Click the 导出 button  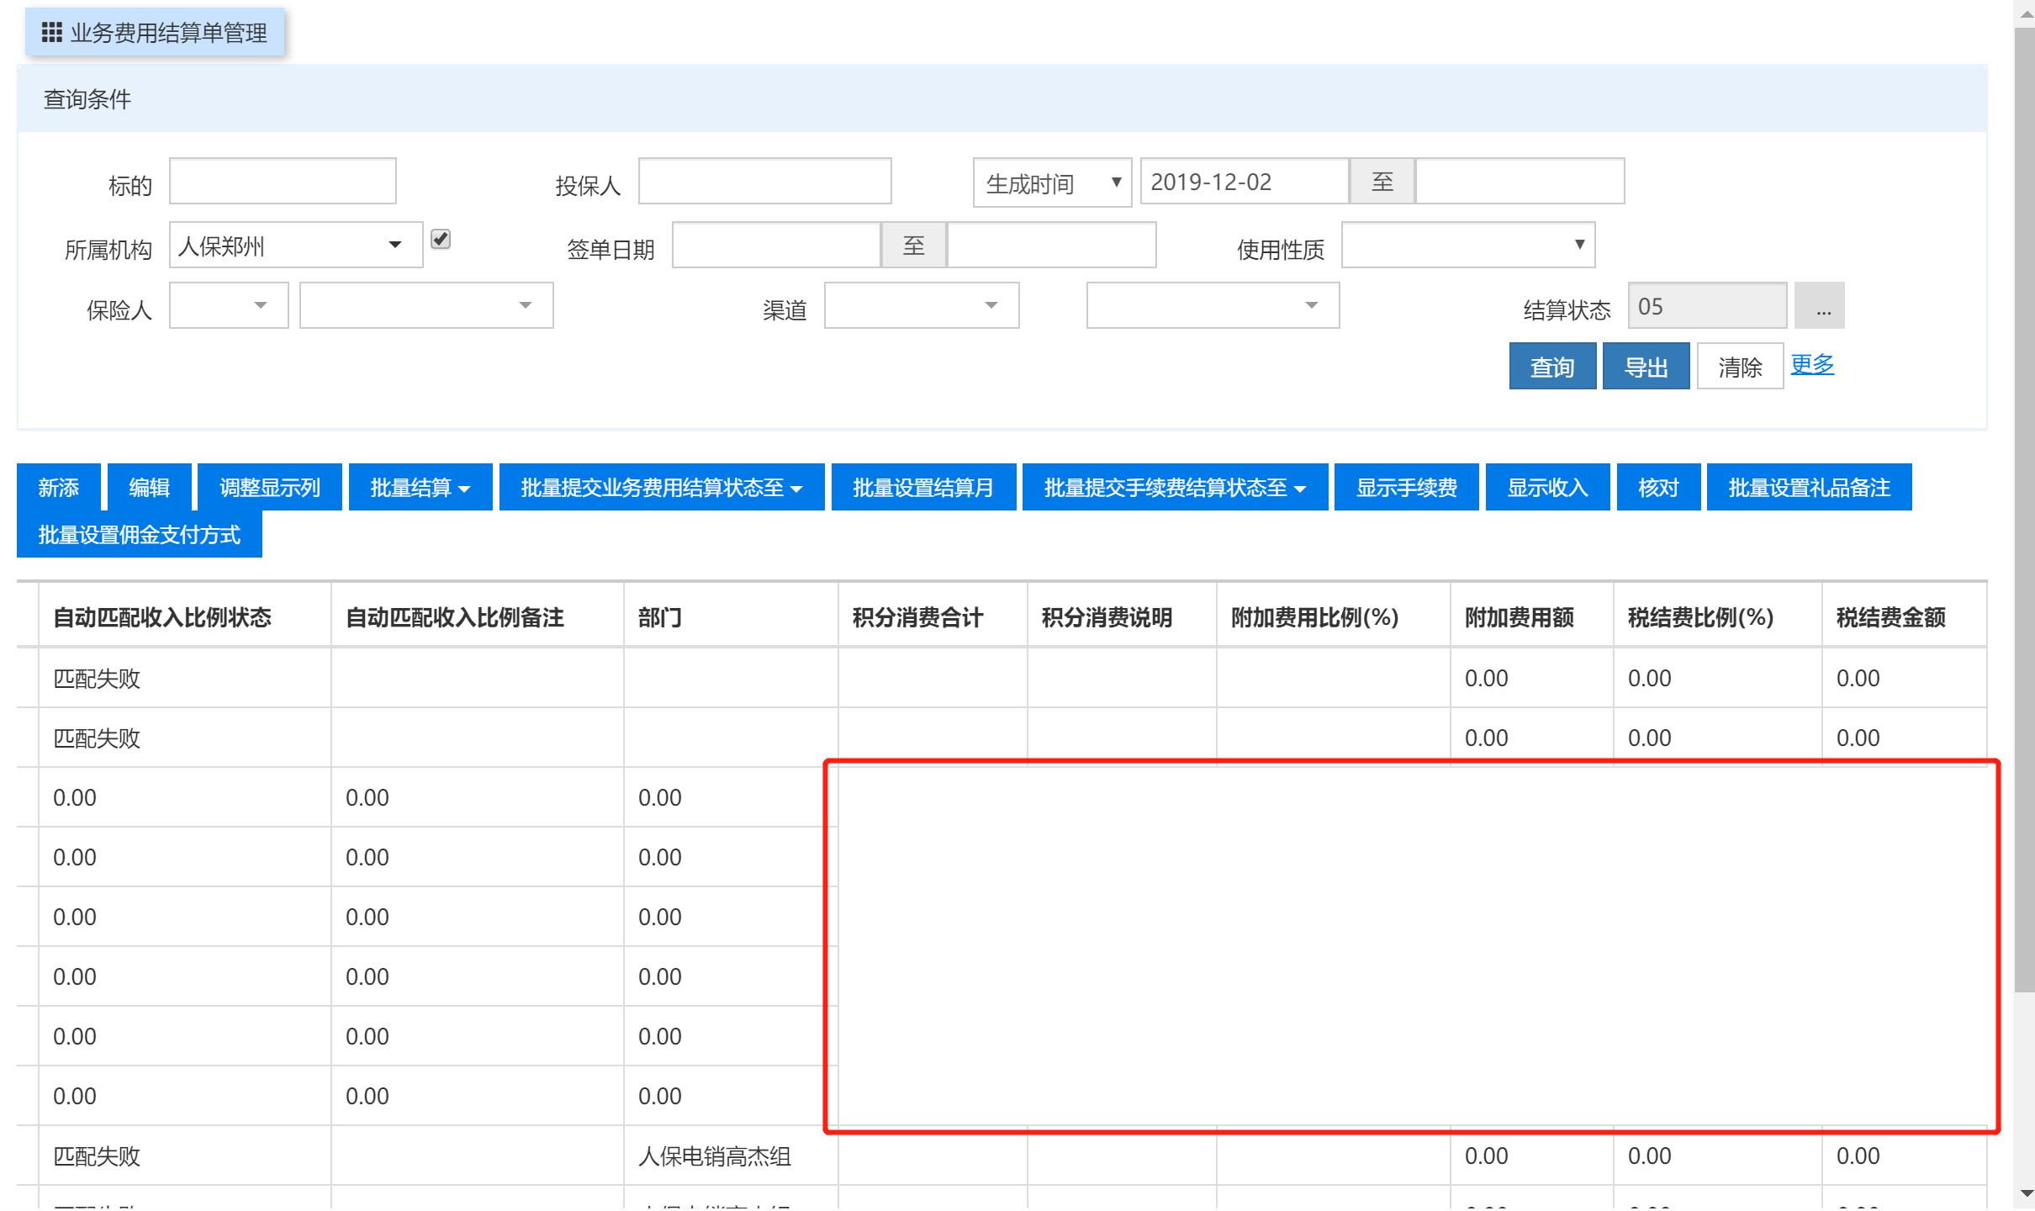[x=1645, y=367]
